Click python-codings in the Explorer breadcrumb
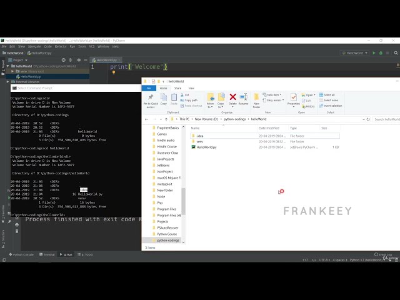The height and width of the screenshot is (300, 400). click(235, 119)
